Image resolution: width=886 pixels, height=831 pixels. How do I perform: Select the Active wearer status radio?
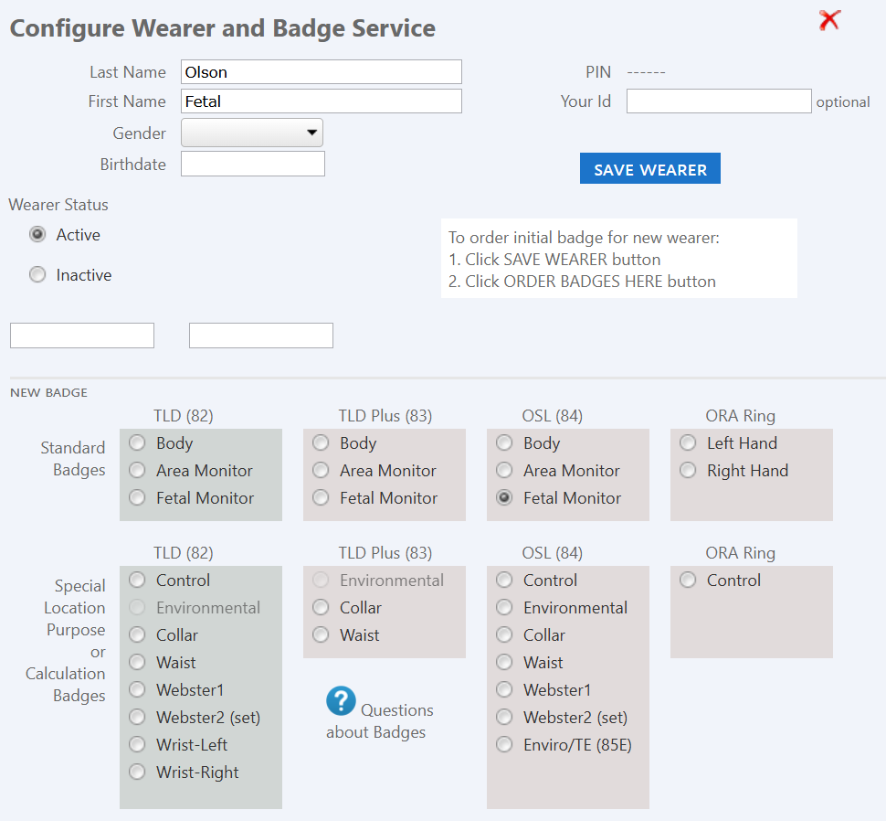(x=37, y=235)
